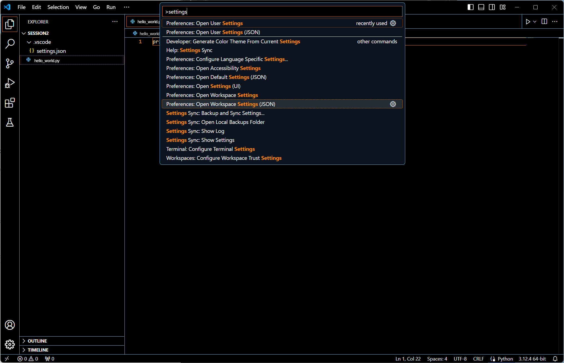
Task: Open the Selection menu
Action: tap(58, 7)
